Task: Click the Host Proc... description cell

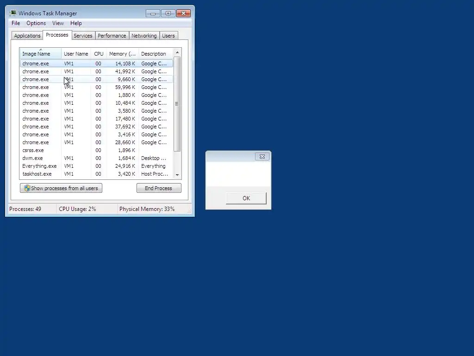Action: coord(155,174)
